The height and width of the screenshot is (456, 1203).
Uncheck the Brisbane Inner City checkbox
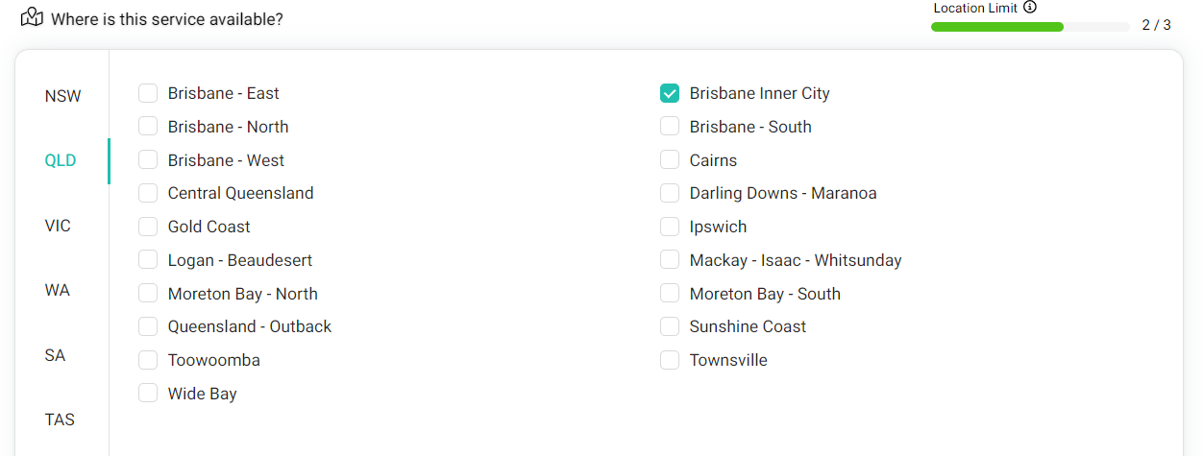[x=670, y=93]
